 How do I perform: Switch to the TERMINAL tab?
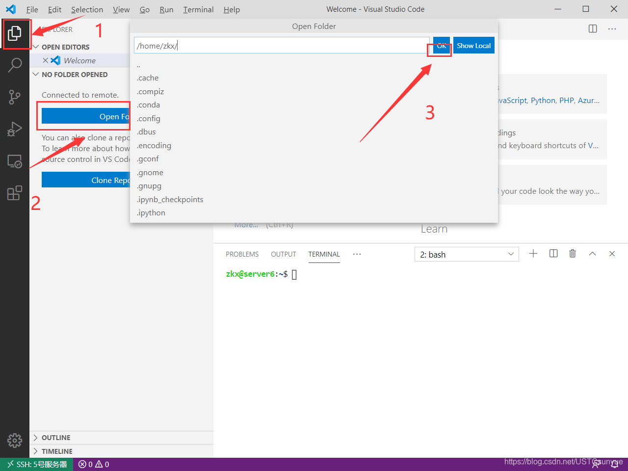[324, 254]
